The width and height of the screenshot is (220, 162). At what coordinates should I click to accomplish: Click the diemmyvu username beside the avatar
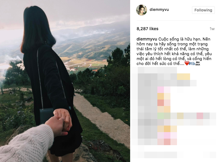[x=159, y=10]
